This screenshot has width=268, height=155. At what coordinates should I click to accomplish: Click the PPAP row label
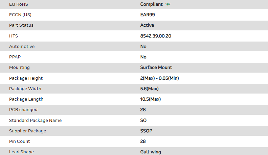tap(15, 57)
